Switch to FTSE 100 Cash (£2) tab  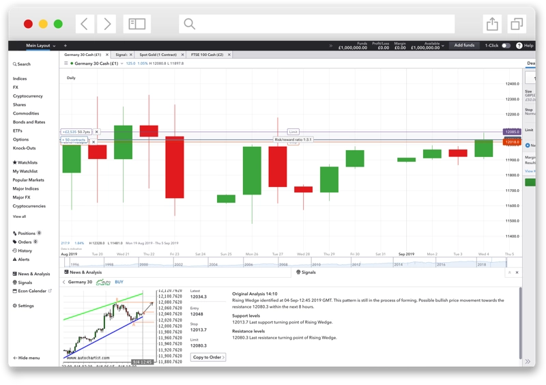click(207, 55)
